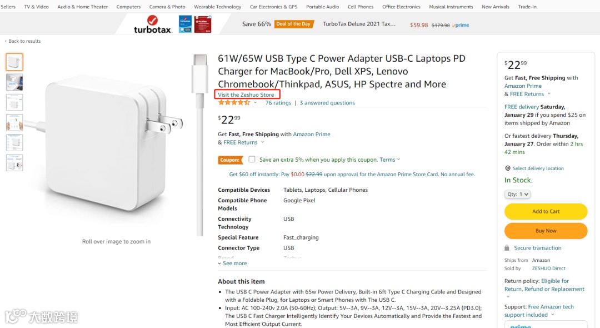Viewport: 600px width, 328px height.
Task: Expand See more product details
Action: click(x=233, y=264)
